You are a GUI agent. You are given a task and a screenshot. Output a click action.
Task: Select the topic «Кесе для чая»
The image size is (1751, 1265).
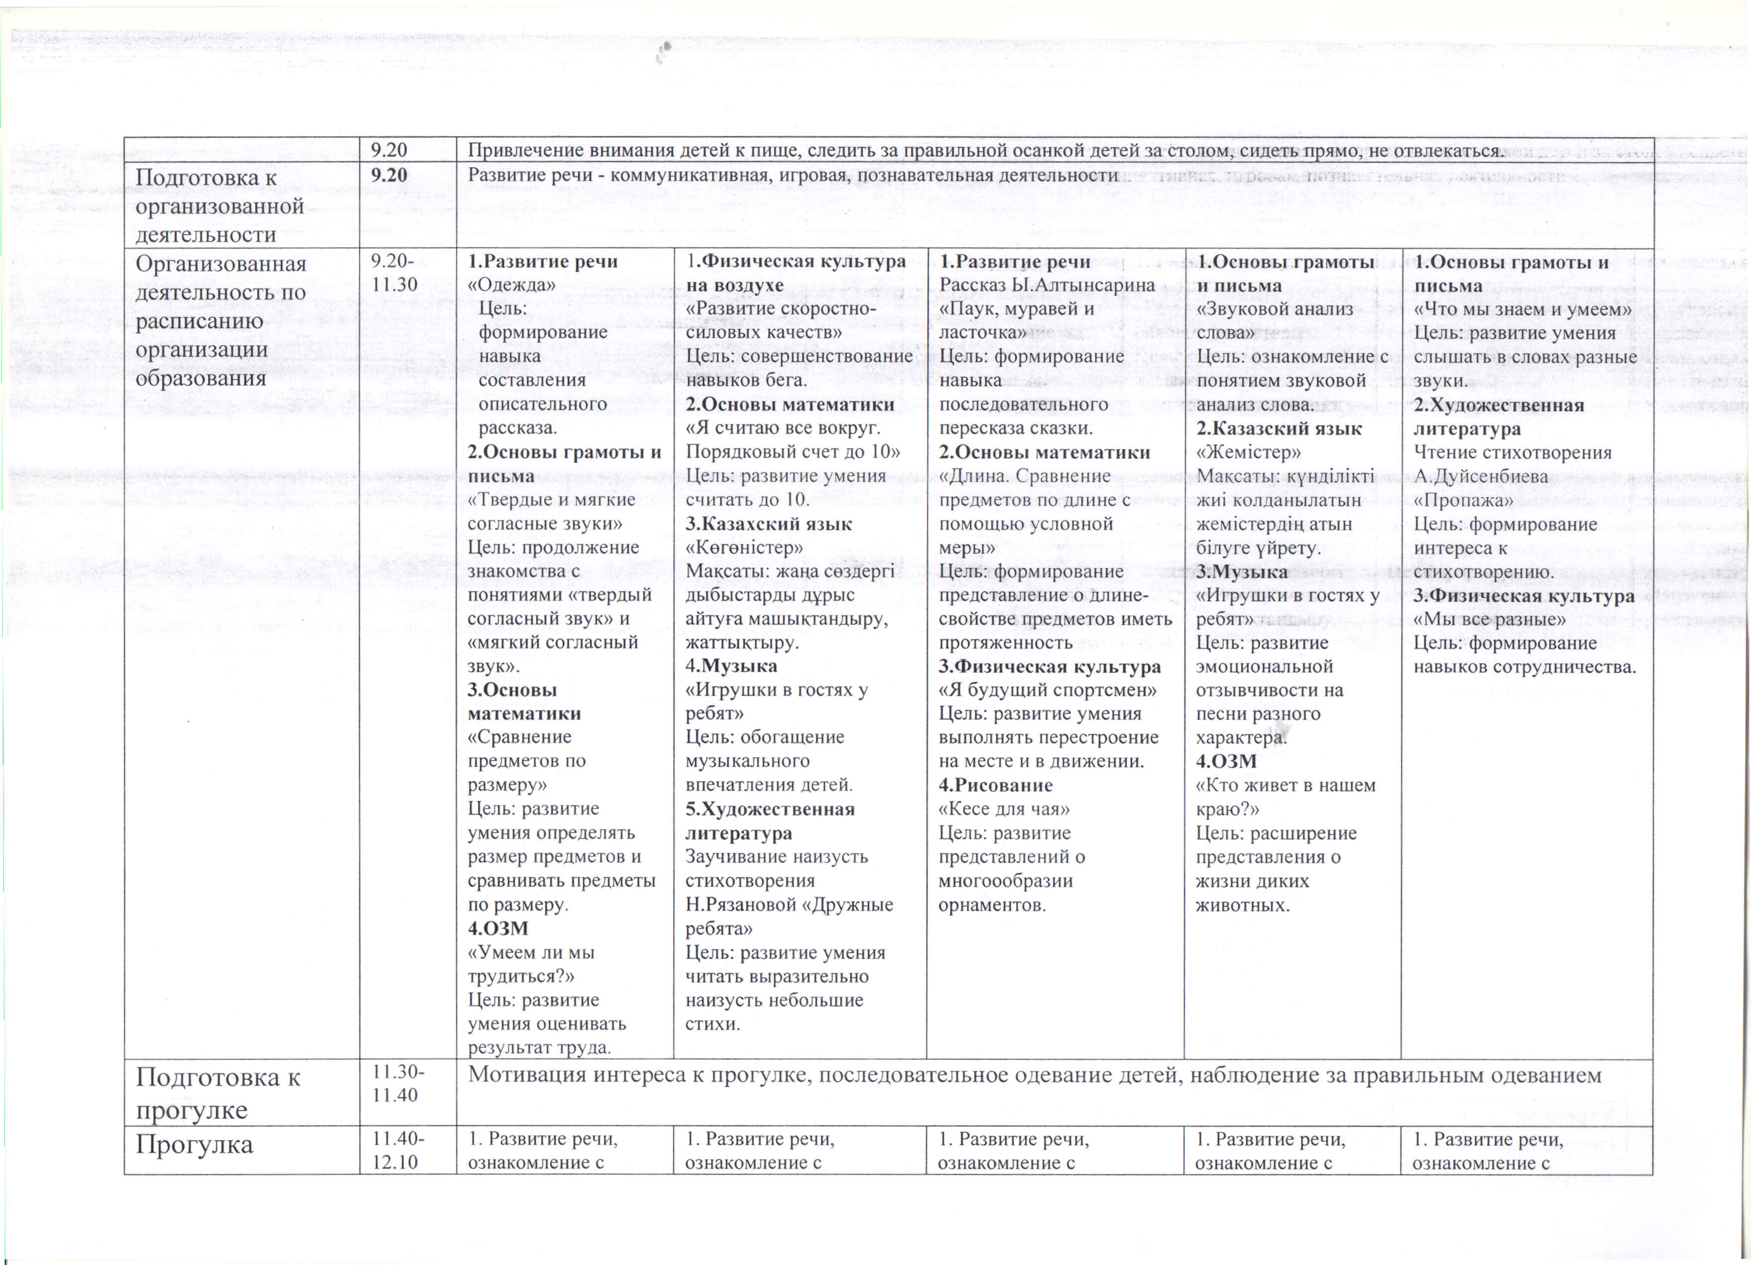pyautogui.click(x=1004, y=810)
